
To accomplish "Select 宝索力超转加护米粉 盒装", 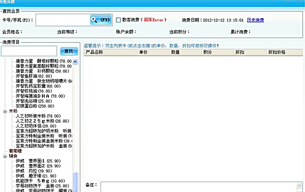I will (44, 146).
